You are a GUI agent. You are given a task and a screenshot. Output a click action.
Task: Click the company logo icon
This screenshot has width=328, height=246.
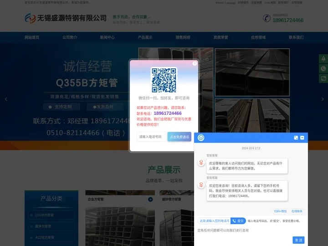click(30, 18)
